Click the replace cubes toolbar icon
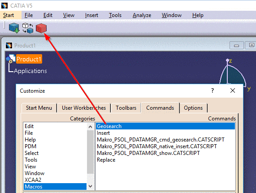Image resolution: width=256 pixels, height=193 pixels. point(28,28)
